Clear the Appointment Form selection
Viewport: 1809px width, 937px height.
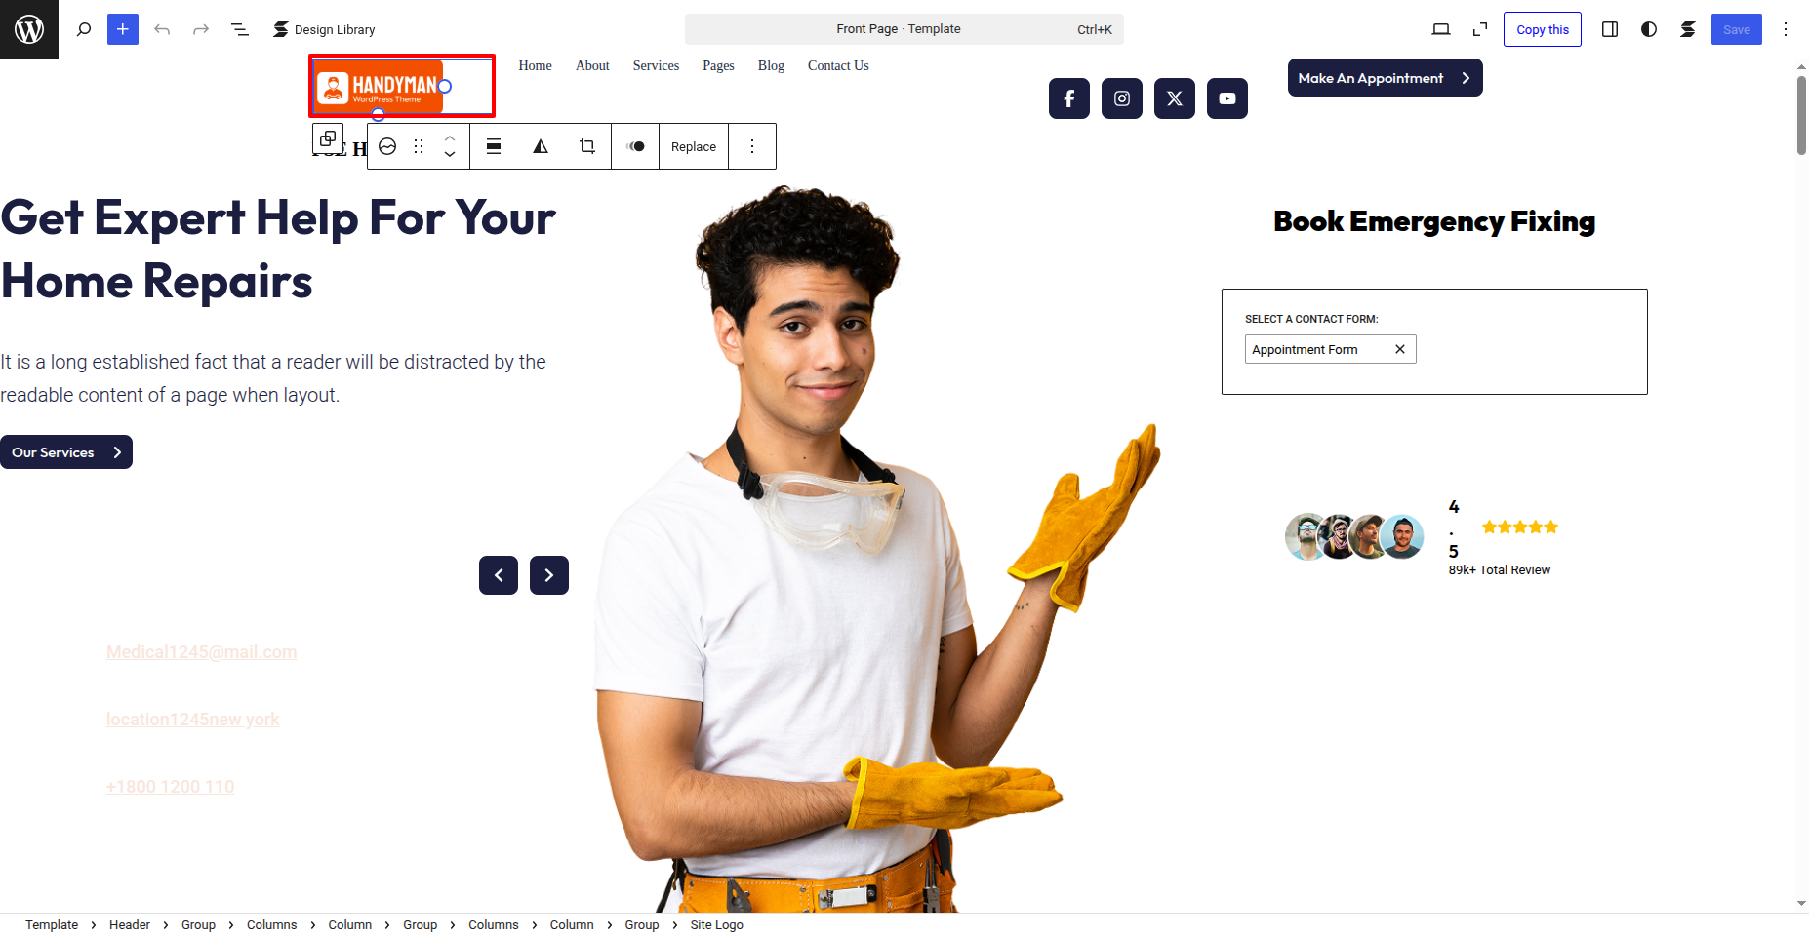[x=1400, y=349]
